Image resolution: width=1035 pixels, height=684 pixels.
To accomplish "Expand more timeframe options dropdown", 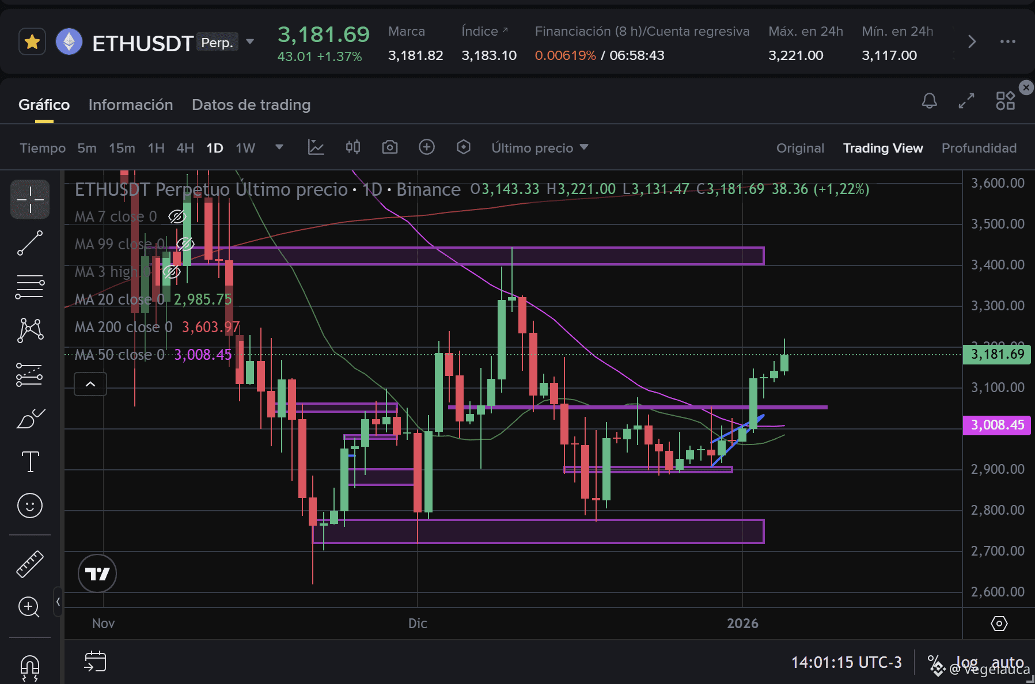I will pyautogui.click(x=279, y=147).
